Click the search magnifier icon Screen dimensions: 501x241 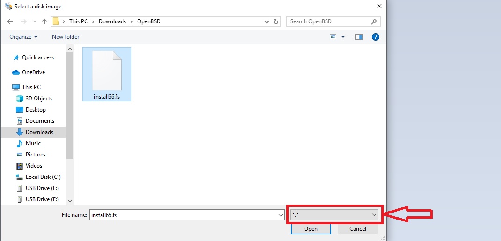[x=374, y=21]
